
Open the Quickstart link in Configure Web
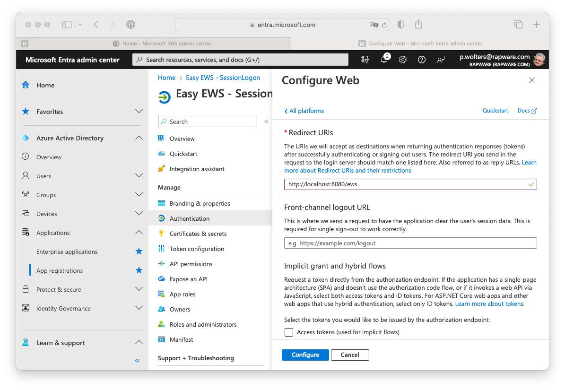click(495, 111)
